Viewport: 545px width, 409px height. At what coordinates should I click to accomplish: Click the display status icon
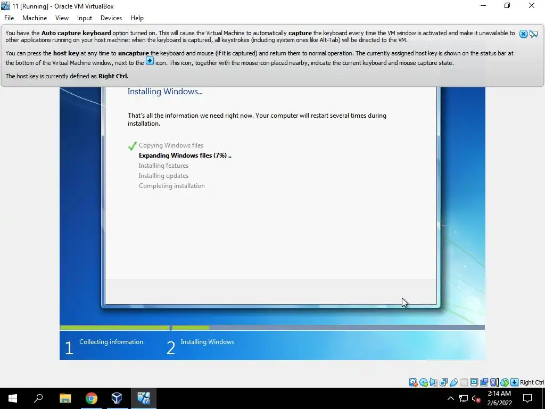474,382
